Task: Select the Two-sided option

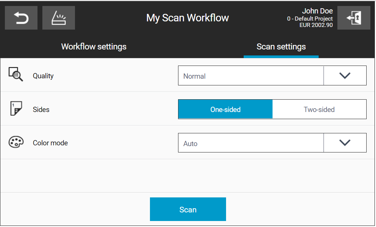Action: coord(319,109)
